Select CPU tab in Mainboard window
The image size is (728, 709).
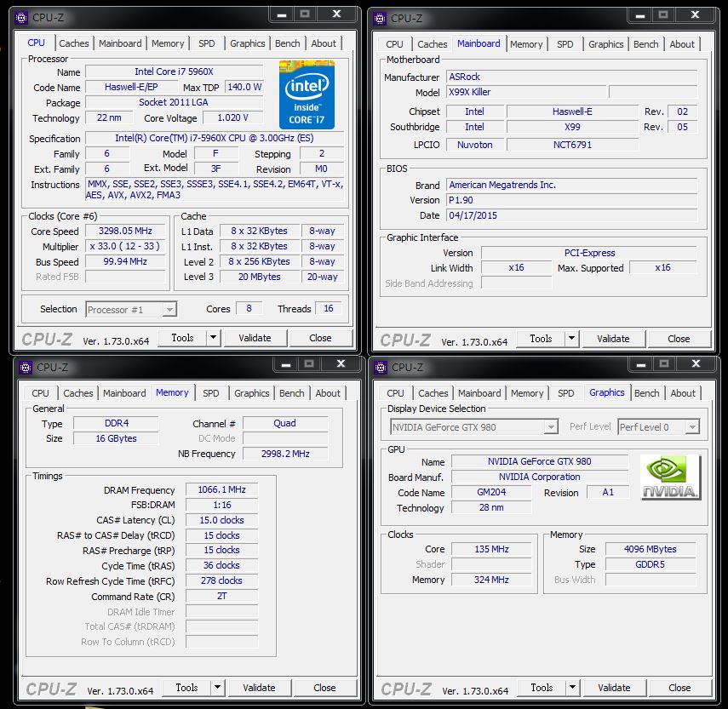tap(394, 44)
